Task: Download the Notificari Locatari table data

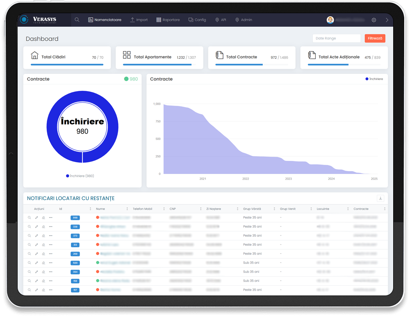Action: click(x=380, y=198)
